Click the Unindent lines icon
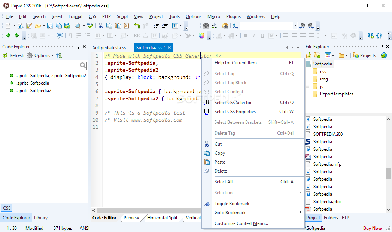 [x=165, y=26]
